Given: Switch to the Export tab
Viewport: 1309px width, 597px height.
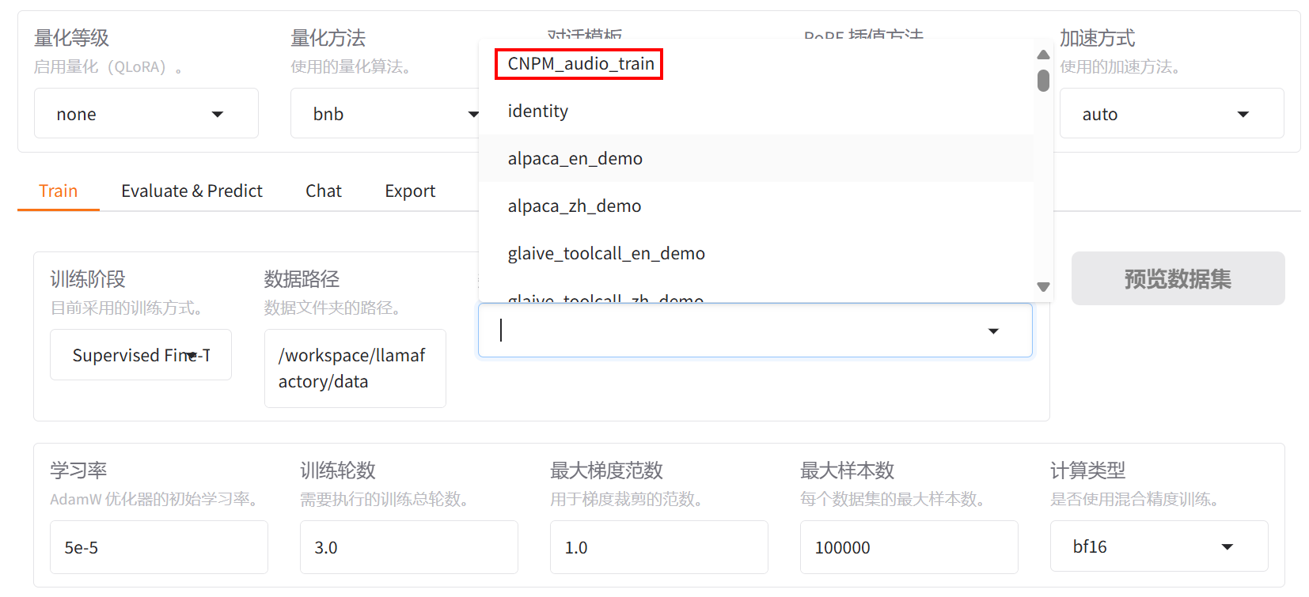Looking at the screenshot, I should pos(410,191).
